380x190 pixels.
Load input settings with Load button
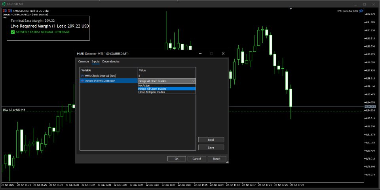click(211, 139)
